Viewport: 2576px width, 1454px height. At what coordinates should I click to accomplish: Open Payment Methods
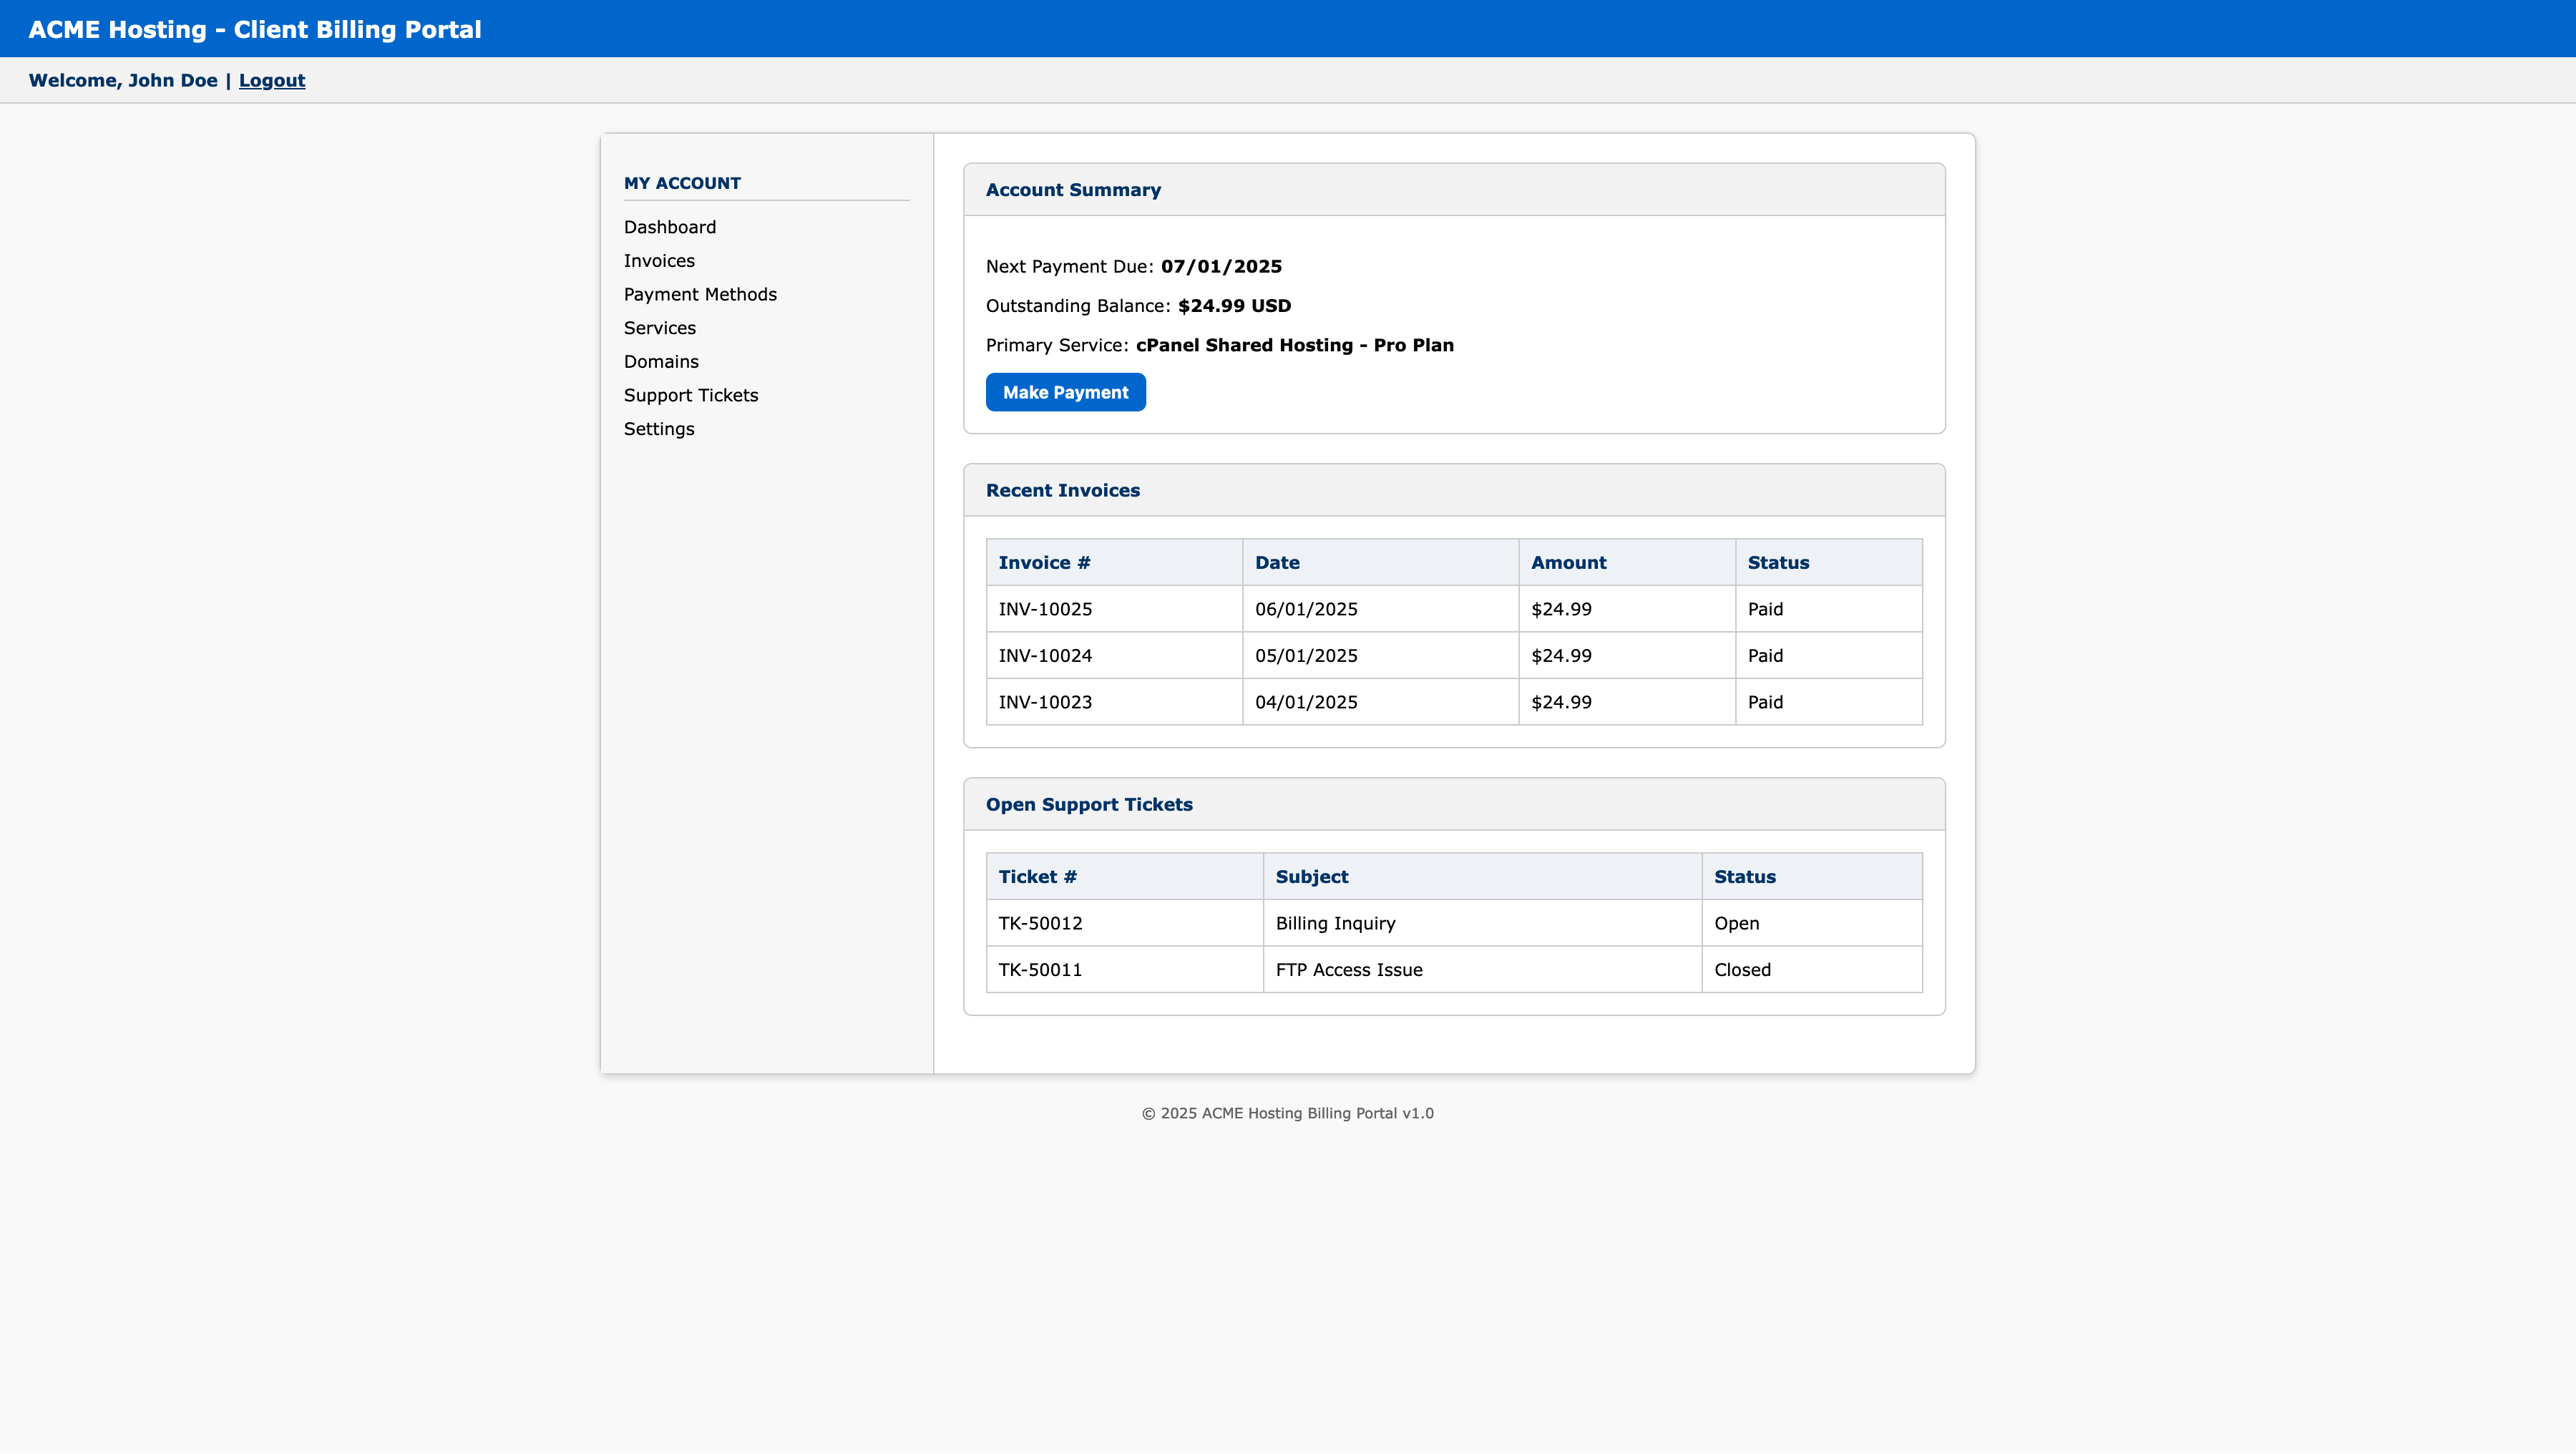click(700, 294)
